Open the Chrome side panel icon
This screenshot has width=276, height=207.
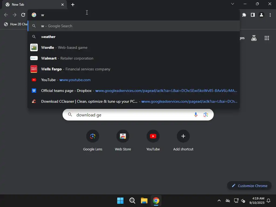point(253,15)
